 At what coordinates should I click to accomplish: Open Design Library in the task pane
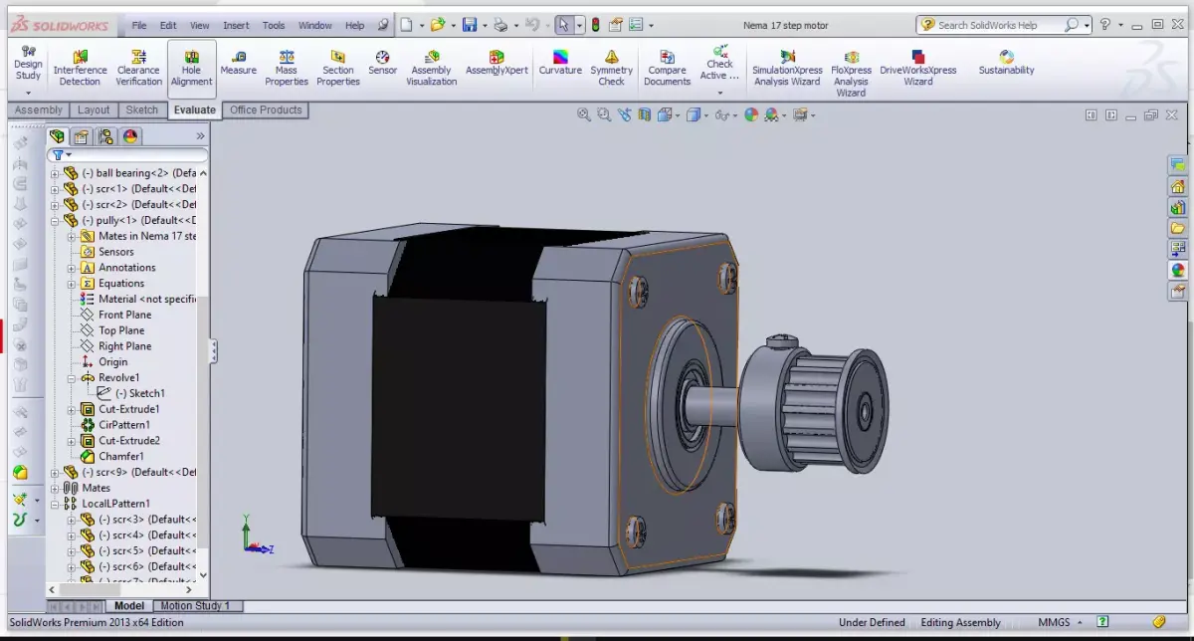(1178, 207)
